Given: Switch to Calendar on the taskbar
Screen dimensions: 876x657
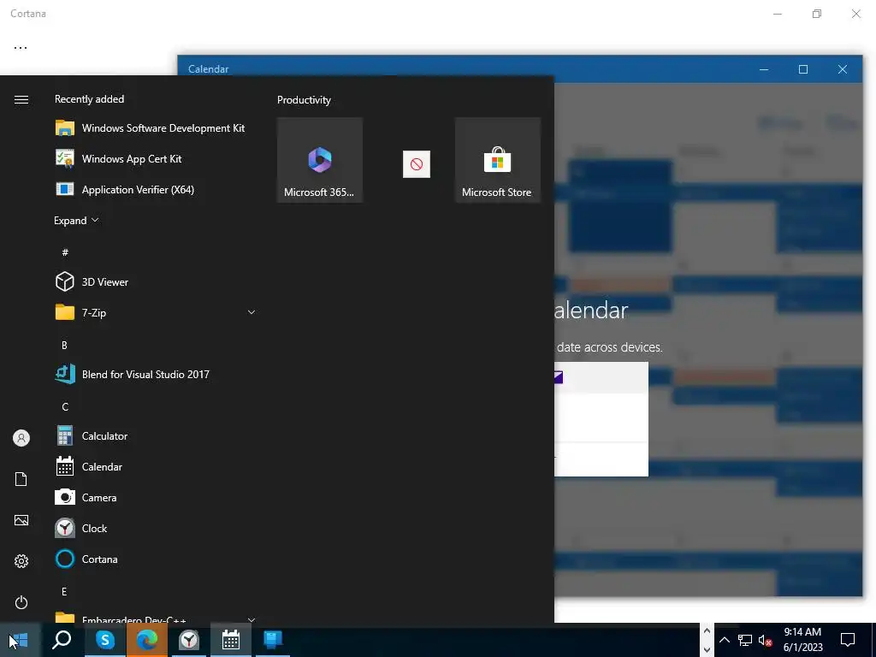Looking at the screenshot, I should pyautogui.click(x=231, y=640).
